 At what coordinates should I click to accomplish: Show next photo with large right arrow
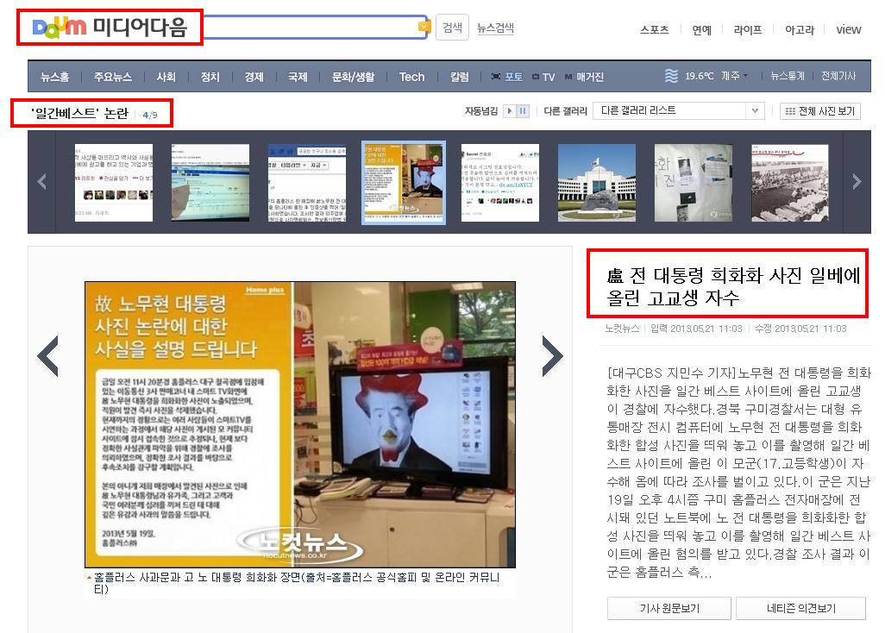click(x=552, y=356)
